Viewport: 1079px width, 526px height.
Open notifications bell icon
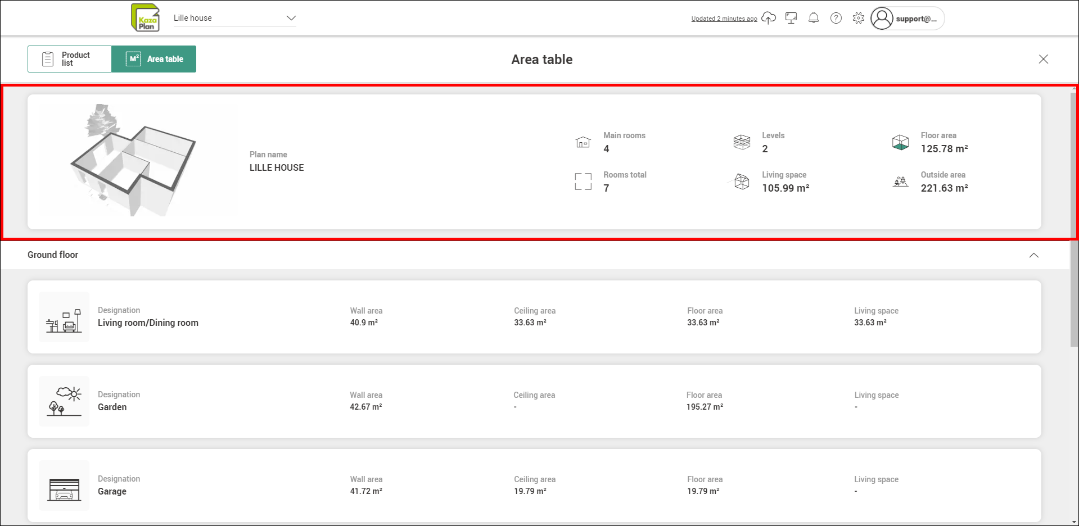coord(814,18)
